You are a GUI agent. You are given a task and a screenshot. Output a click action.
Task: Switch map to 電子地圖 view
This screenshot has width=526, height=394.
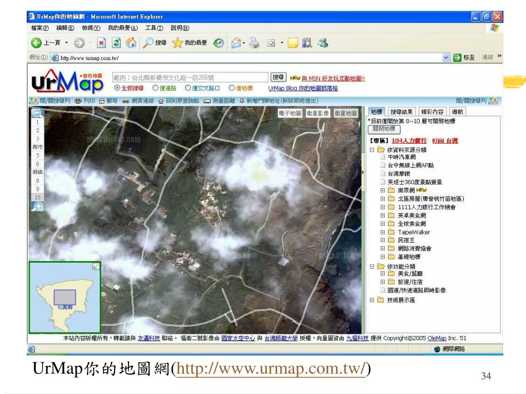coord(290,113)
